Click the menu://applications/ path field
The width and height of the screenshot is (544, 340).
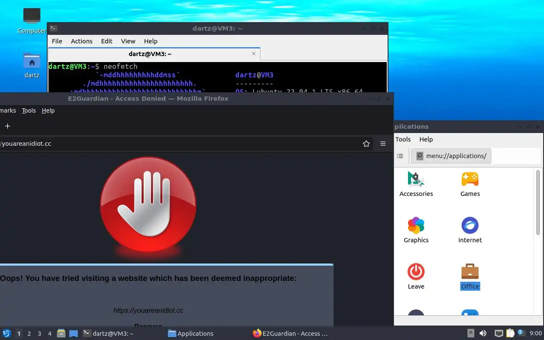pos(451,156)
